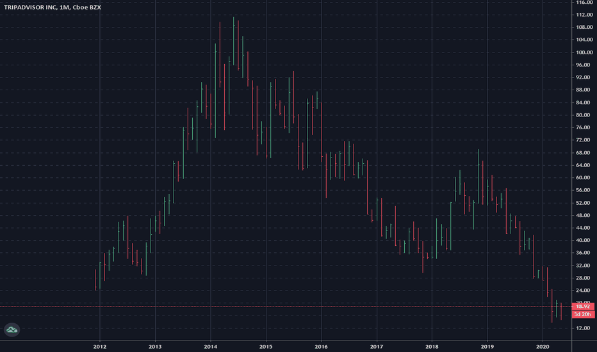Click the 44.00 price axis label

point(584,228)
